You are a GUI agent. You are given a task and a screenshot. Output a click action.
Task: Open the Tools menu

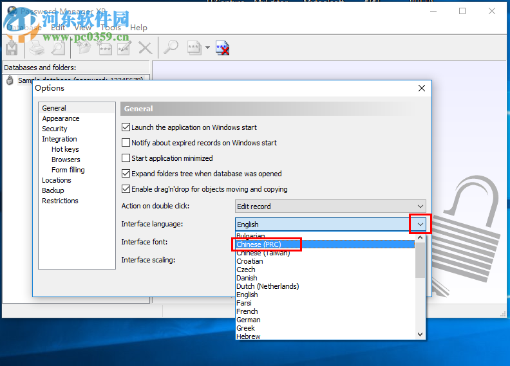tap(111, 28)
